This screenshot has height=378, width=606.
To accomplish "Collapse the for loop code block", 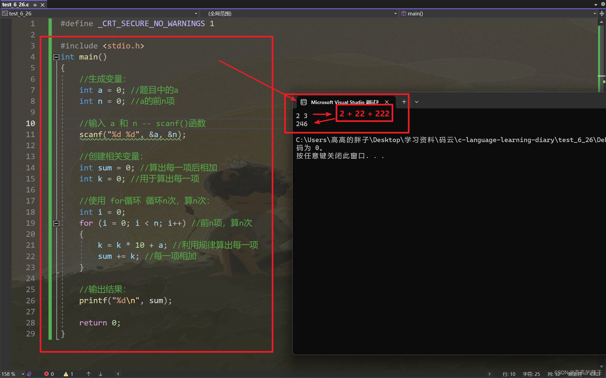I will click(x=56, y=223).
